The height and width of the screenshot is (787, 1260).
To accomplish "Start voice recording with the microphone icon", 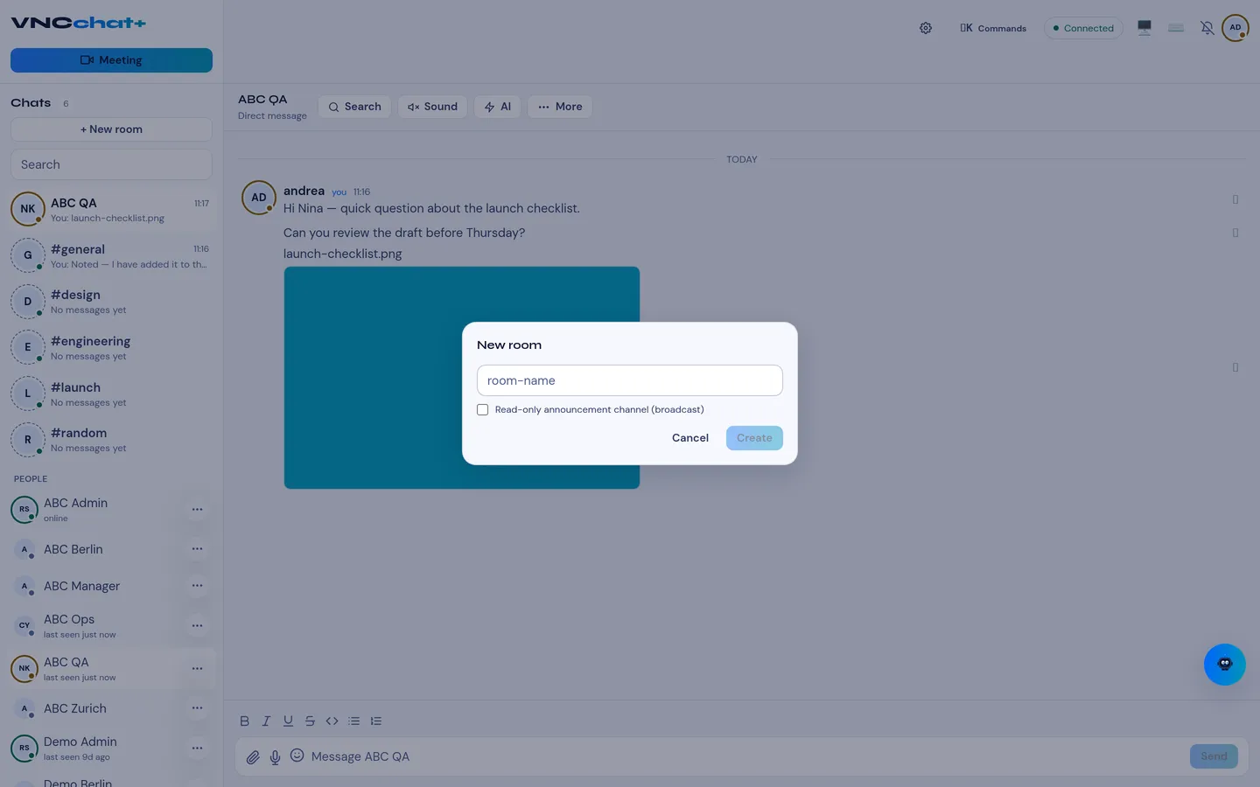I will tap(275, 757).
